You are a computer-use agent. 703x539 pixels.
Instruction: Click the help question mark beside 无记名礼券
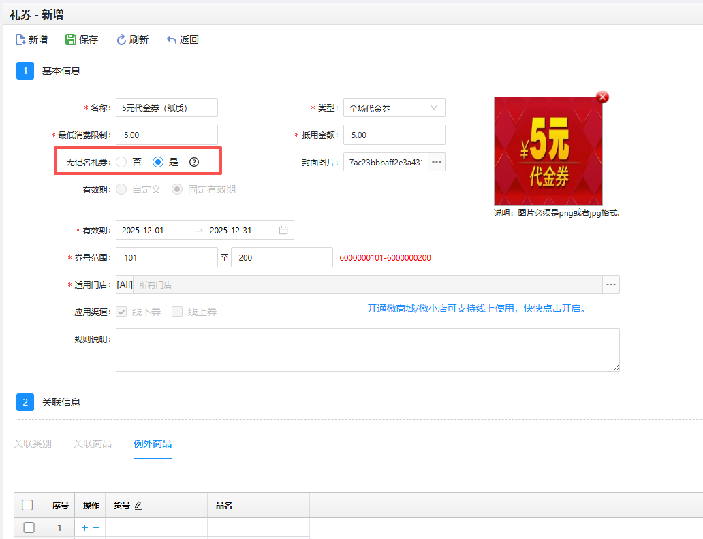click(194, 162)
